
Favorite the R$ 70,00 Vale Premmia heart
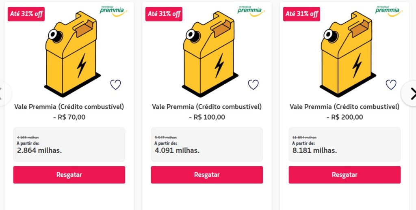pyautogui.click(x=116, y=85)
